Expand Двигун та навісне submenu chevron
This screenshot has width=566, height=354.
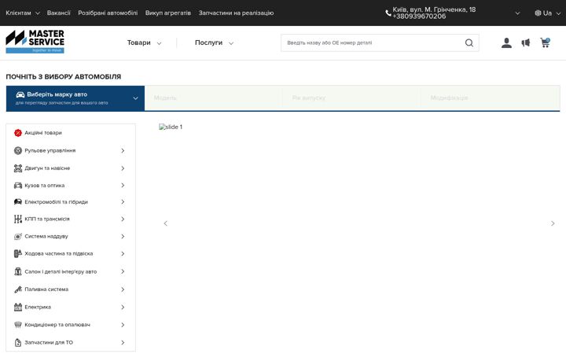[x=123, y=168]
